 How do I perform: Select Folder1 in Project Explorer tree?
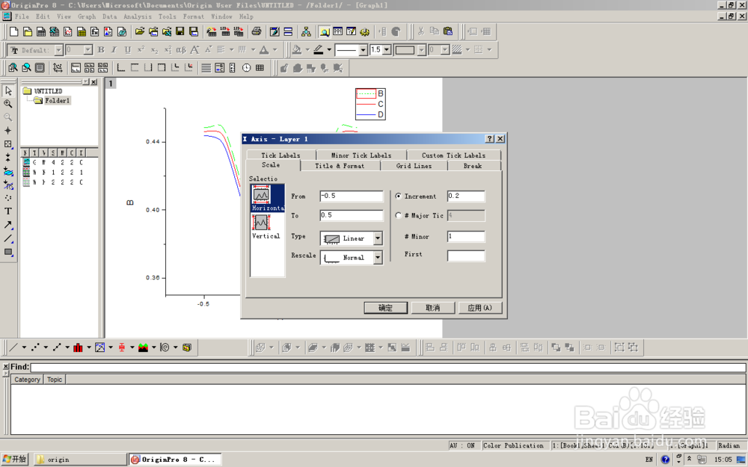tap(58, 101)
